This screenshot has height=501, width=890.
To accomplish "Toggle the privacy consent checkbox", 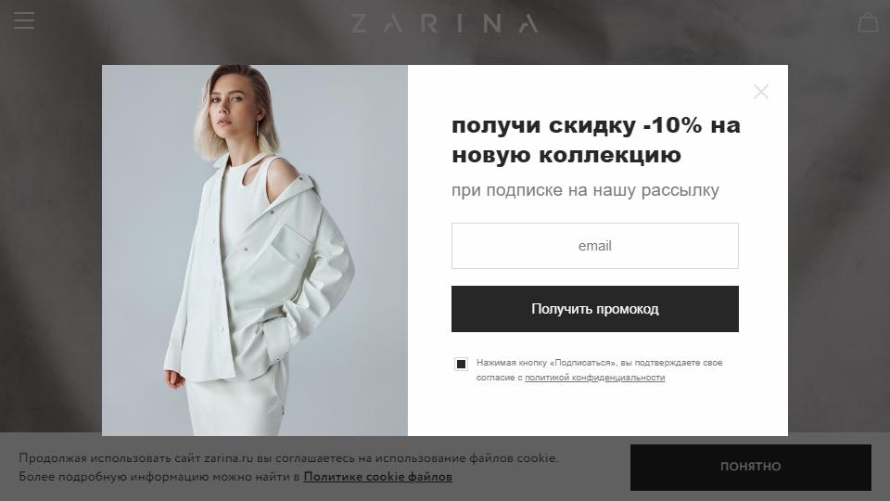I will (461, 364).
